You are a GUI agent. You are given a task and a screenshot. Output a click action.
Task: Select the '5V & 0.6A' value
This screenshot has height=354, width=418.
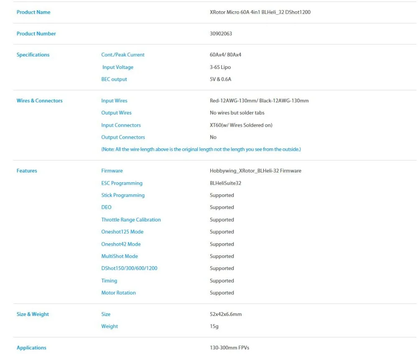[220, 79]
